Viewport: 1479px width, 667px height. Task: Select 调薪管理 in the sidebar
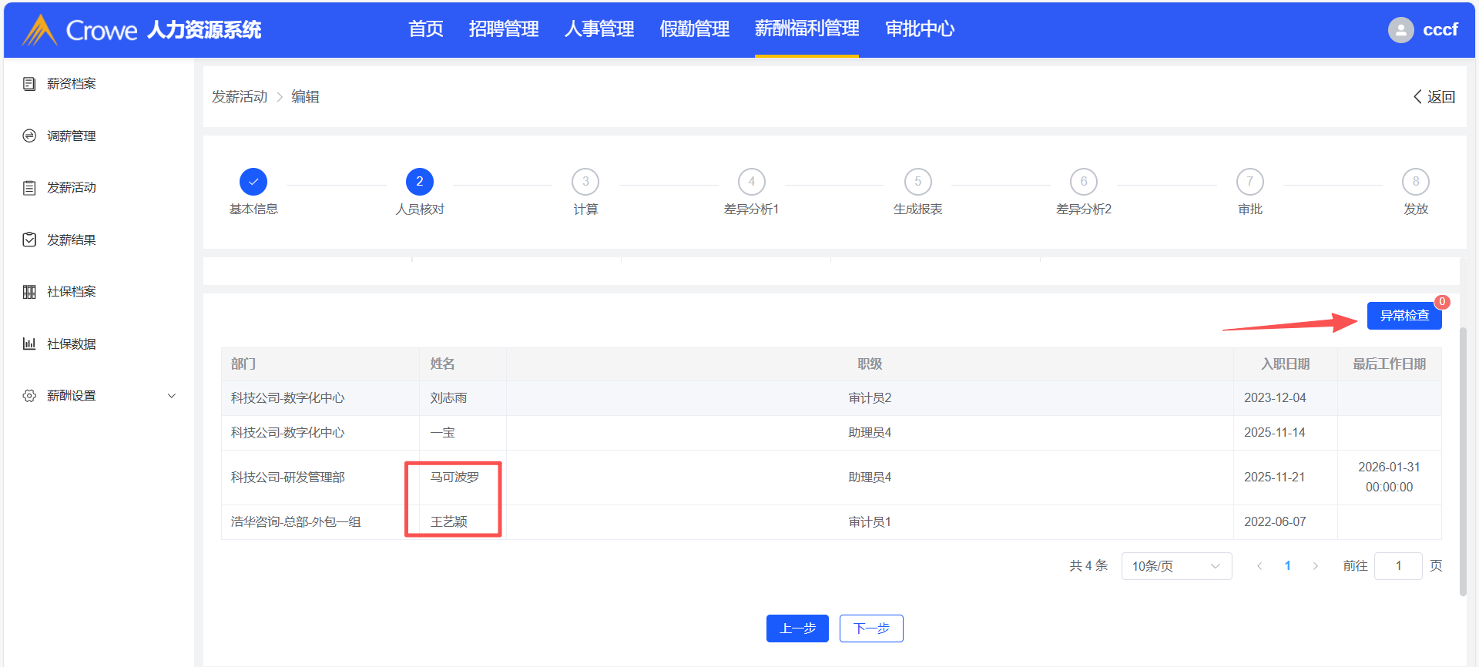[x=72, y=136]
